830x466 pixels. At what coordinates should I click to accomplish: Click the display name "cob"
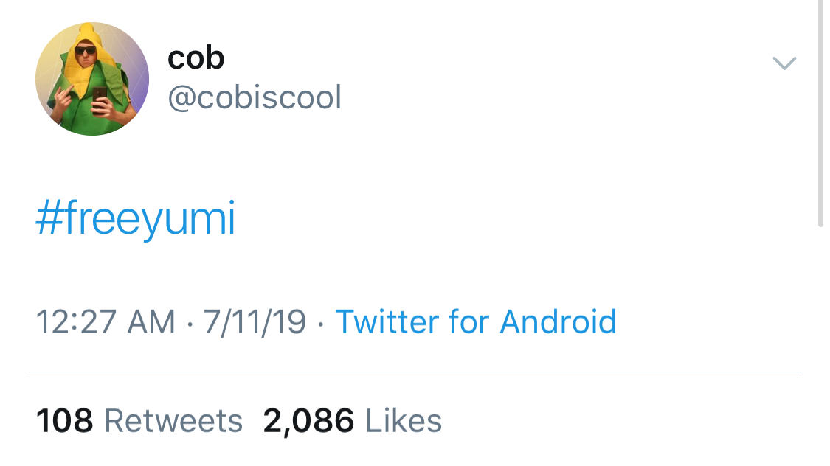pyautogui.click(x=196, y=58)
